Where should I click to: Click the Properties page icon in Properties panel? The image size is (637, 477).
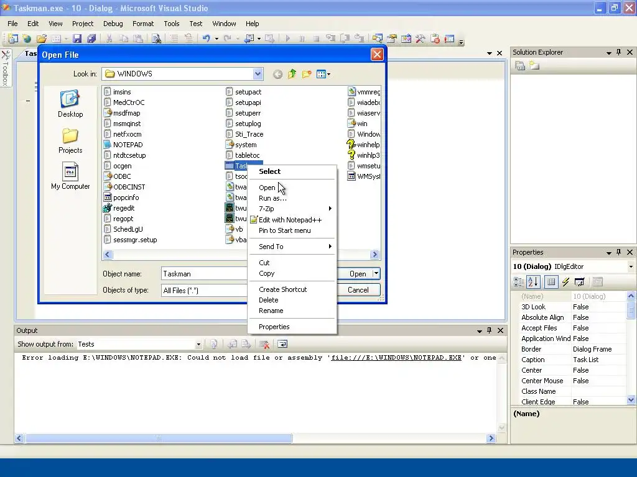[551, 282]
